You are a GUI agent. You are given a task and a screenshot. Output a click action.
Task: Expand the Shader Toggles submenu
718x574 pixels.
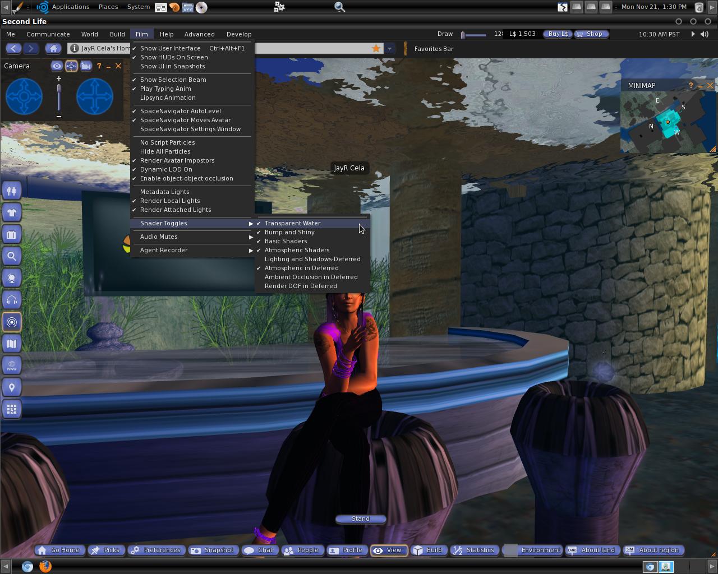coord(192,223)
